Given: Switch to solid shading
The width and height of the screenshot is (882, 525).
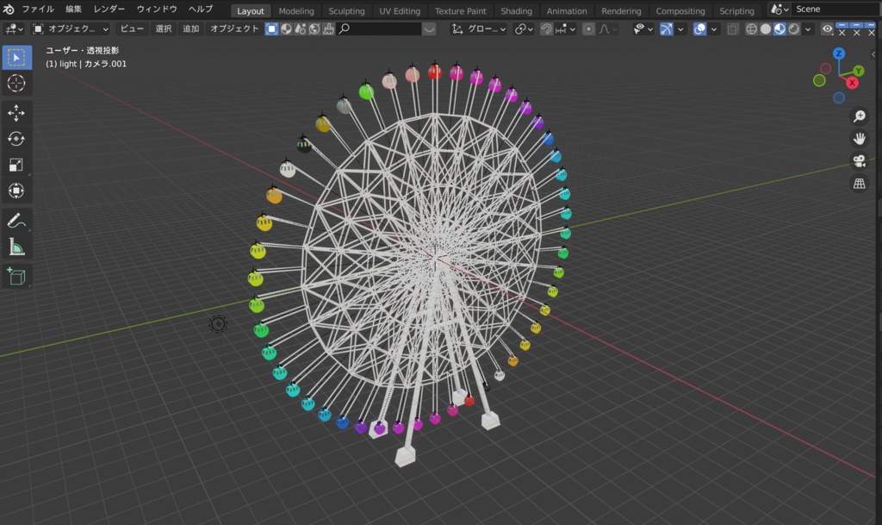Looking at the screenshot, I should pyautogui.click(x=765, y=28).
